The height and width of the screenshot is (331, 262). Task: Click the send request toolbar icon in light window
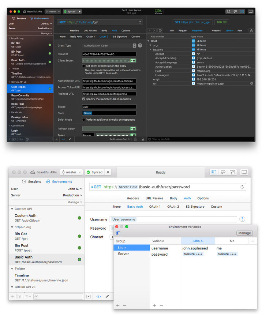pyautogui.click(x=214, y=172)
